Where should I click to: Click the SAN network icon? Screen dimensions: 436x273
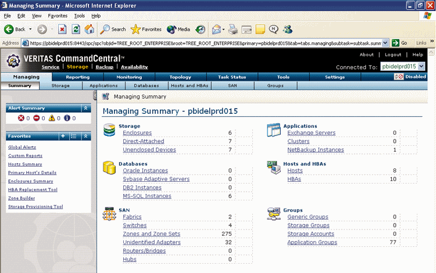[109, 214]
